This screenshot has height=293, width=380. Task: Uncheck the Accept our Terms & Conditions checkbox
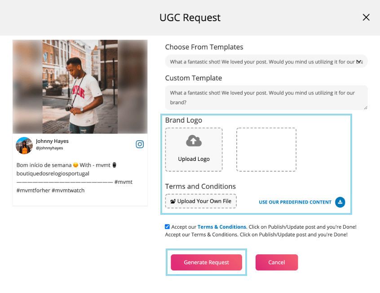(167, 226)
